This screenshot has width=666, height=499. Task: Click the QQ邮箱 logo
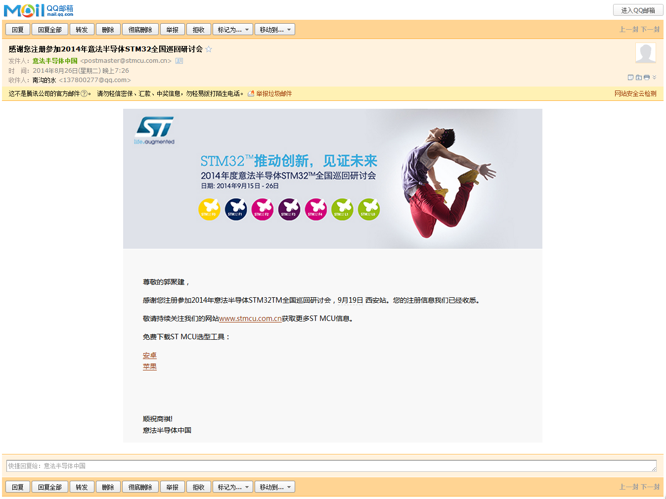click(x=39, y=10)
